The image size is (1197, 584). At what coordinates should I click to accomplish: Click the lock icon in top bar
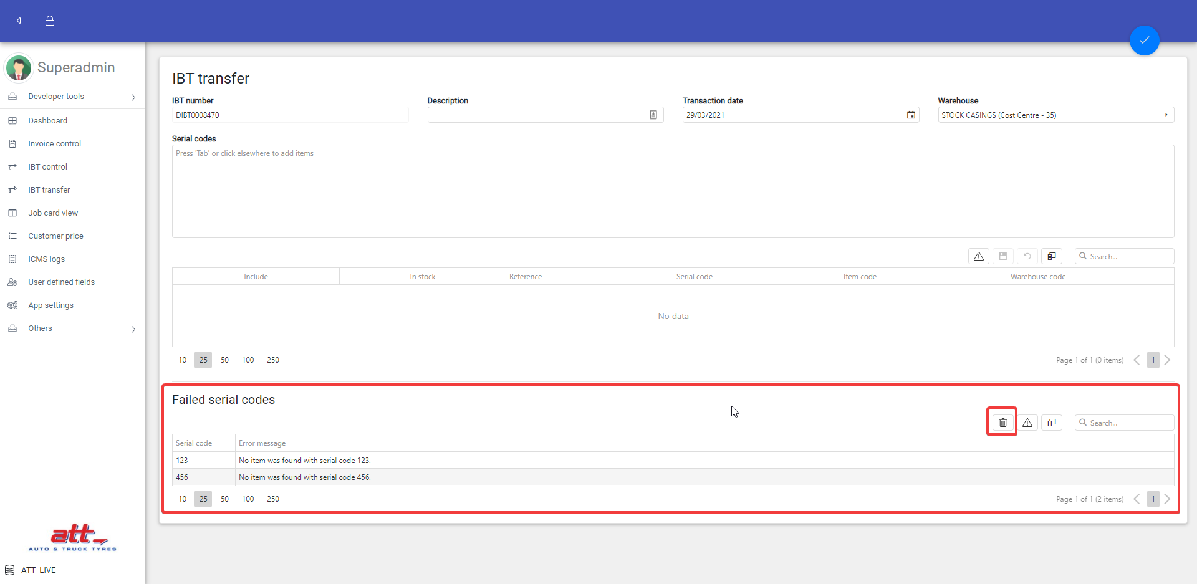[50, 21]
